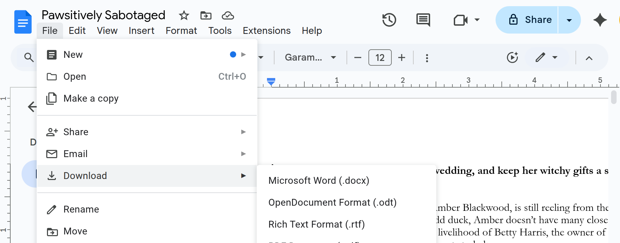Download as Rich Text Format (.rtf)

click(347, 224)
